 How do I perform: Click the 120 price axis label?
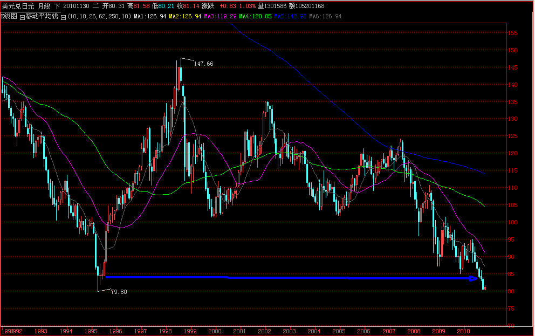pos(512,154)
